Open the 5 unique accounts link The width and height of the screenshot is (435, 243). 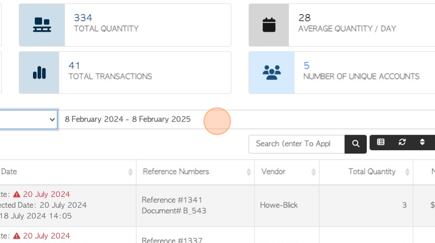[306, 66]
